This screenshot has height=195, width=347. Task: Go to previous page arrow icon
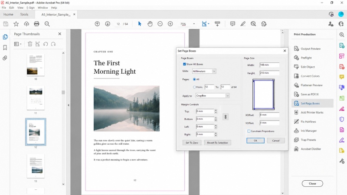(97, 24)
